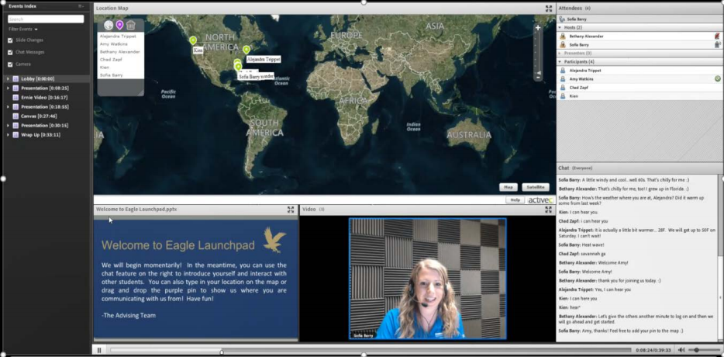Collapse the Hosts (2) group
Screen dimensions: 724x357
560,28
